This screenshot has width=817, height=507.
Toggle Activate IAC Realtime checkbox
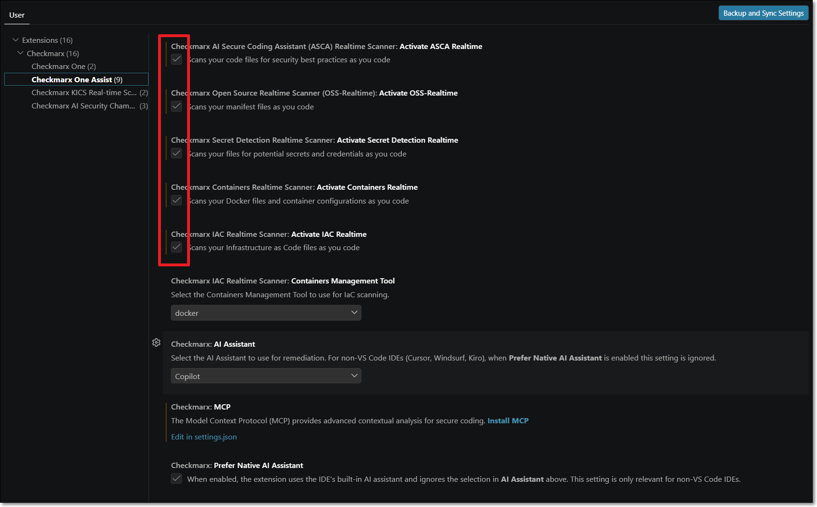point(177,247)
